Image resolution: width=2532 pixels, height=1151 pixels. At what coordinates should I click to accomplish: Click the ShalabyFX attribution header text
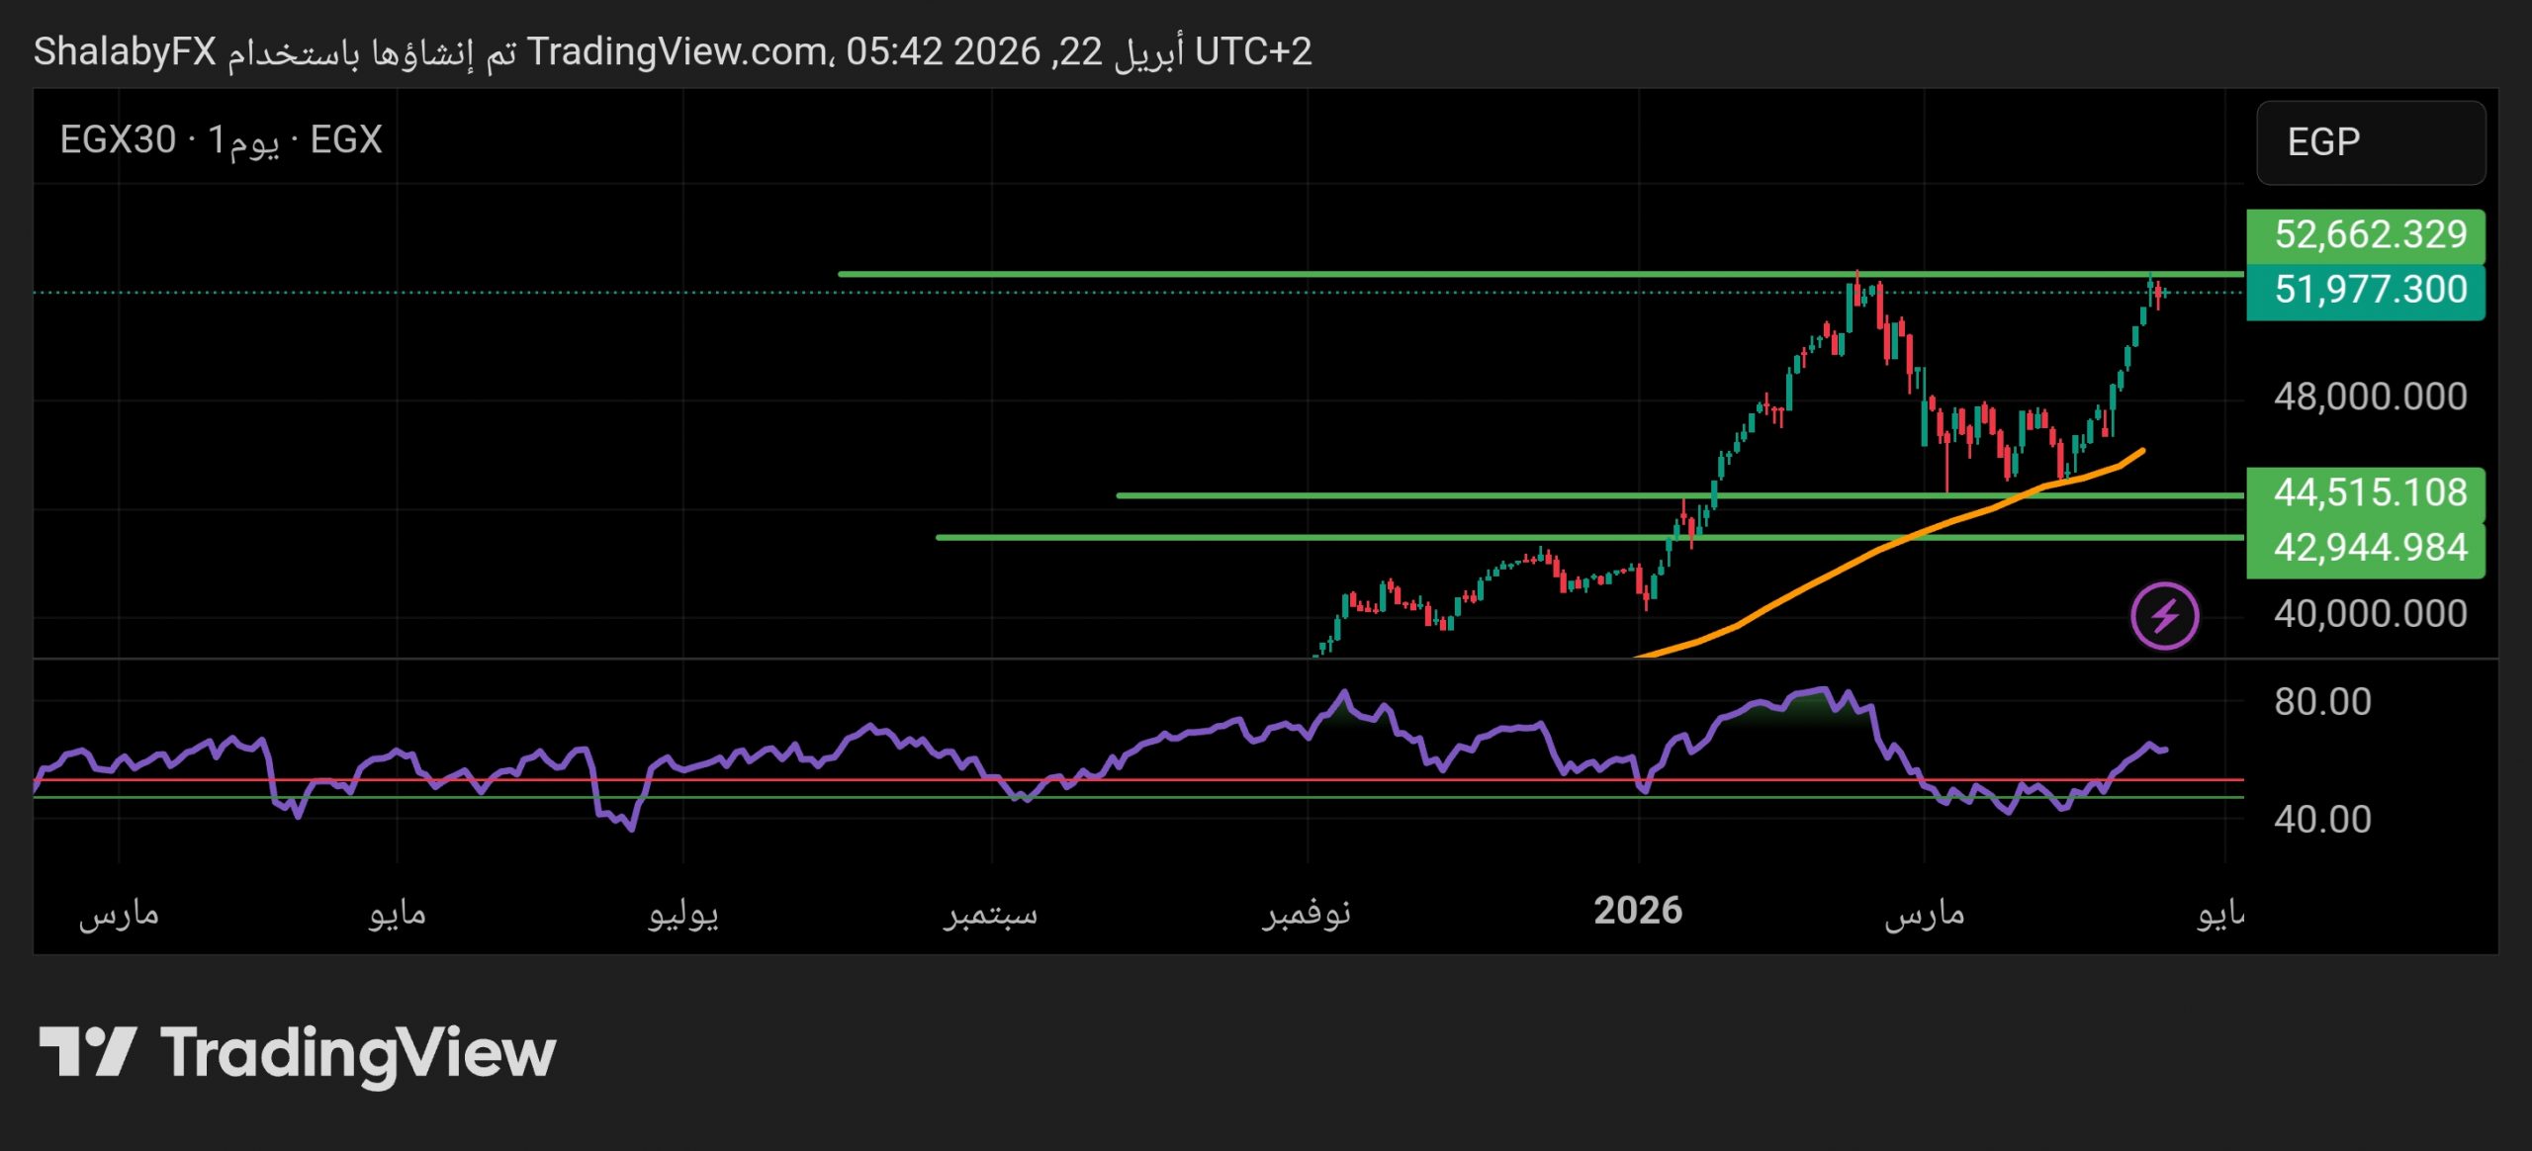(125, 51)
